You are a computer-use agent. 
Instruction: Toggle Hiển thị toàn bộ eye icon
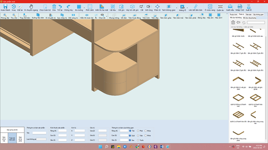point(87,16)
